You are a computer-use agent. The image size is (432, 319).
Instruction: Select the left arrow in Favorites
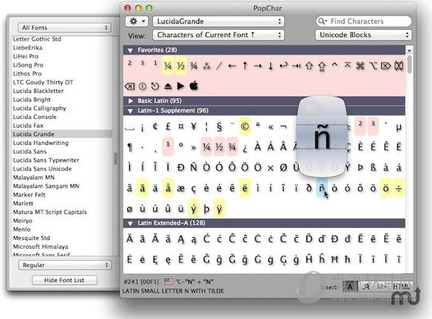coord(232,66)
